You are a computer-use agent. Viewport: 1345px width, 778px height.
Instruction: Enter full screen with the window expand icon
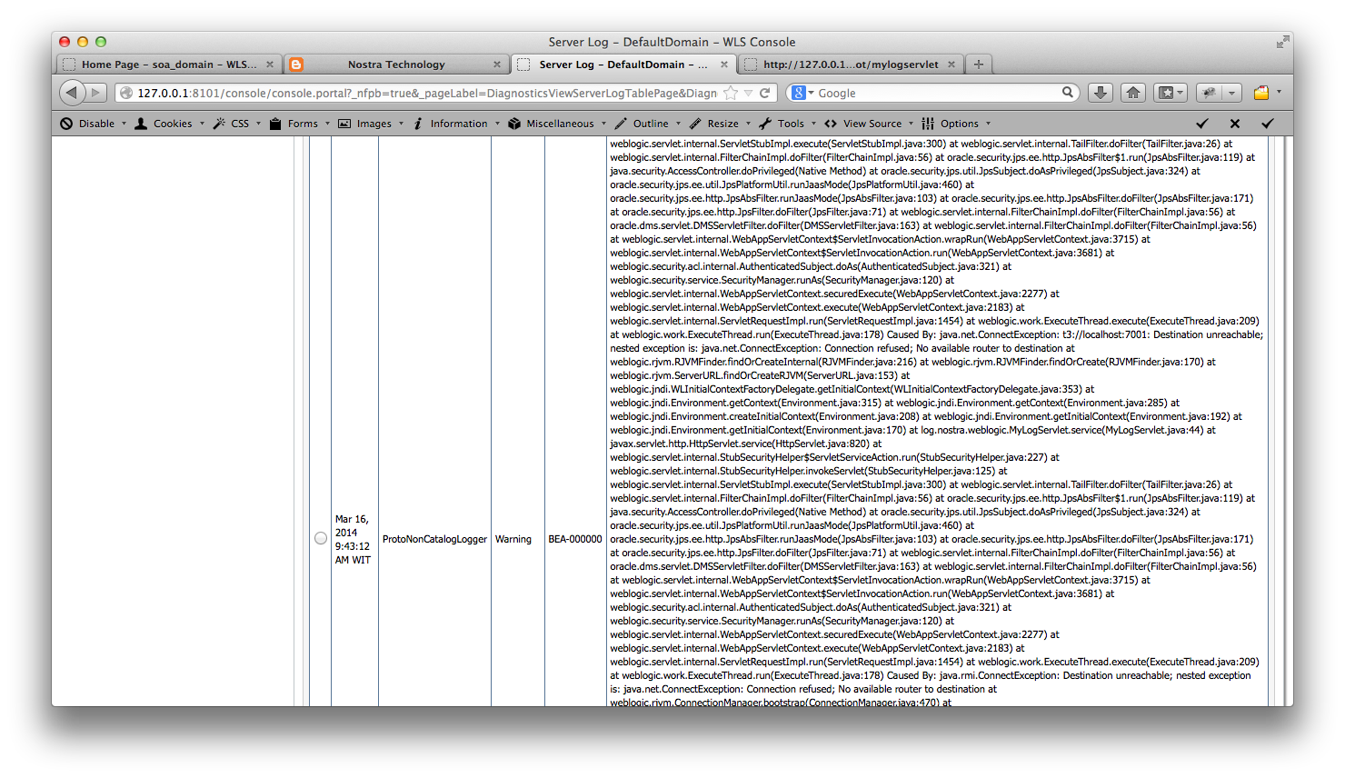point(1282,42)
